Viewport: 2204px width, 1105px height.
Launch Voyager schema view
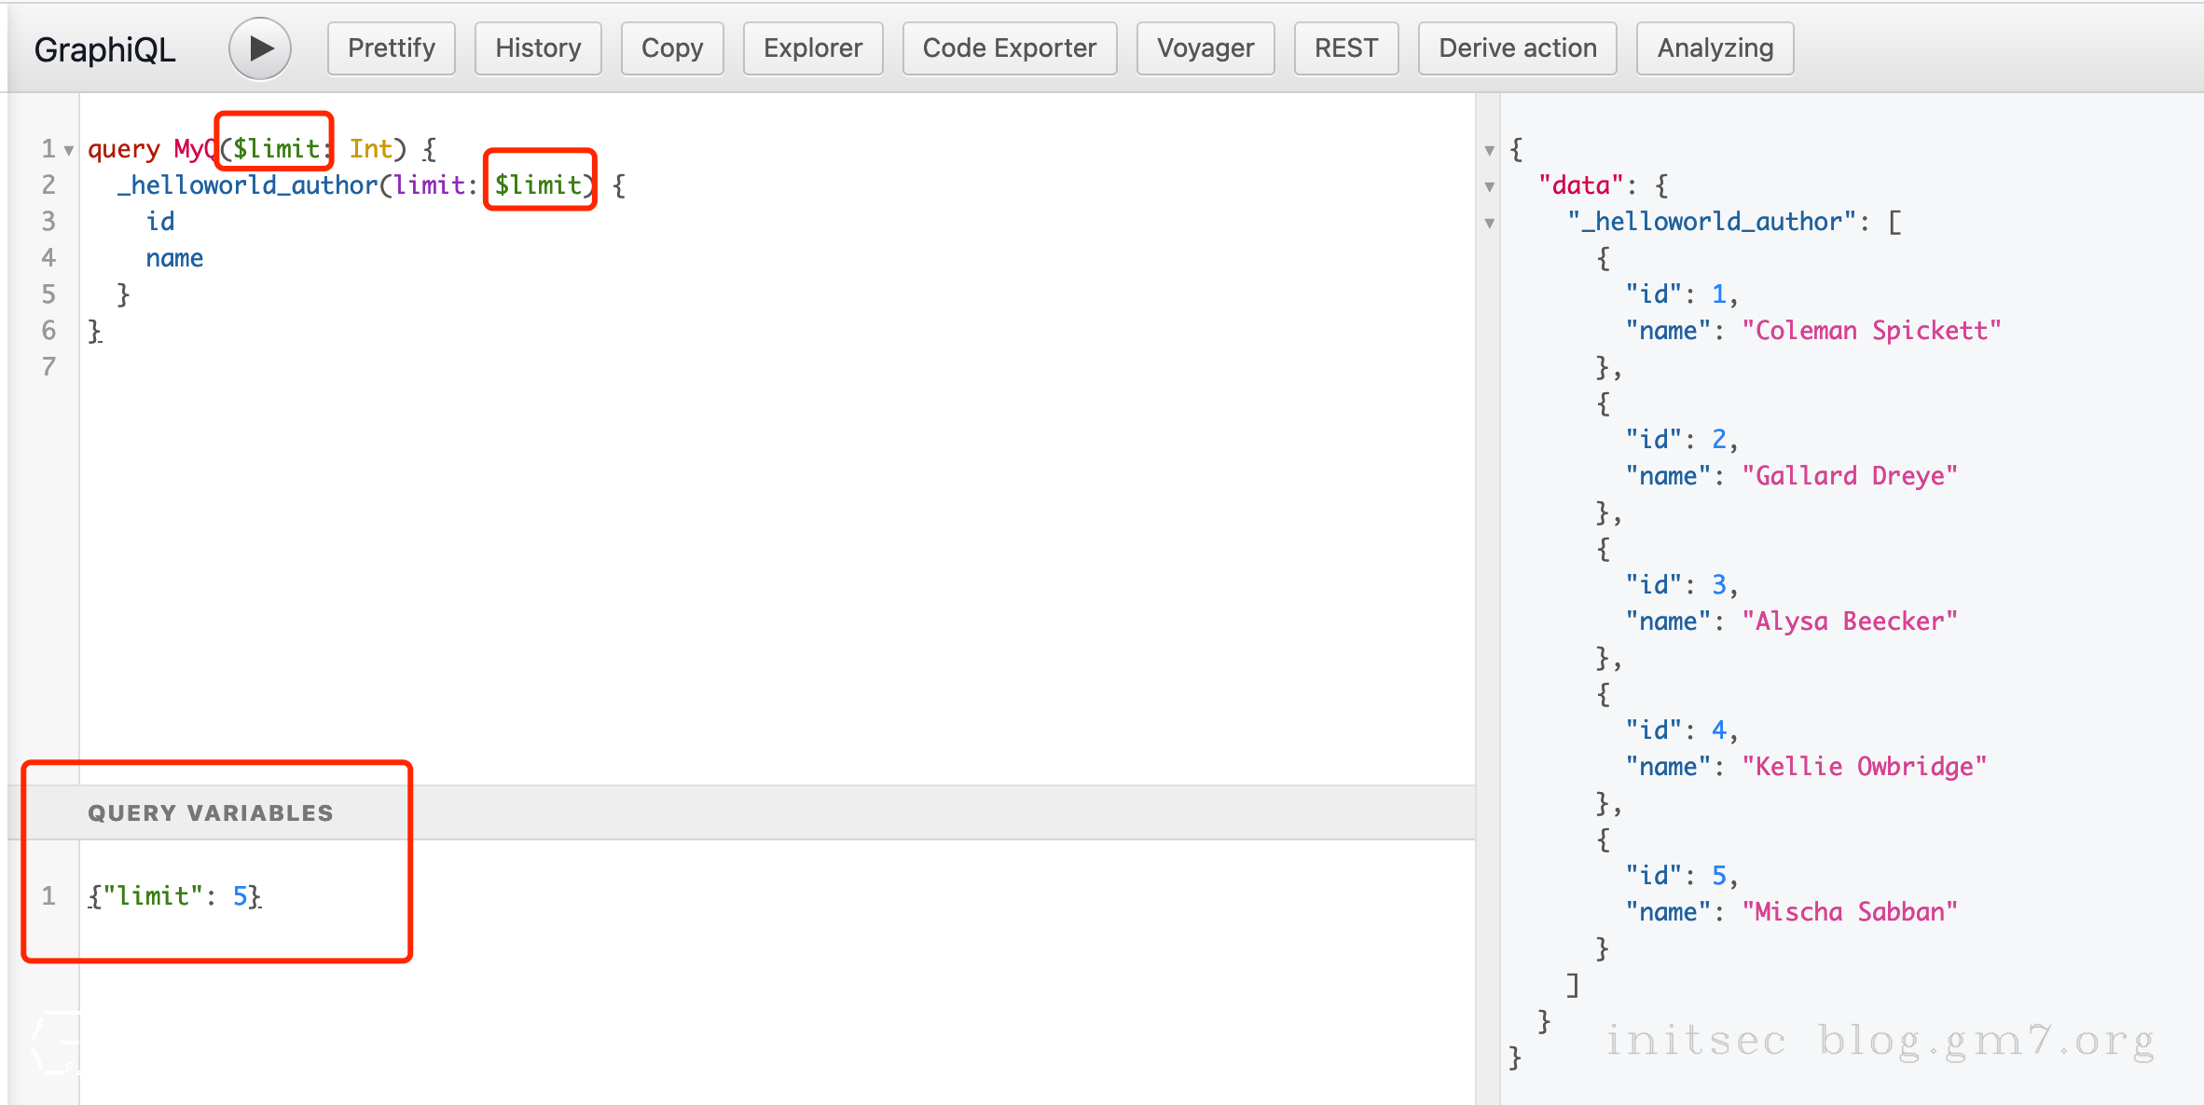point(1205,48)
